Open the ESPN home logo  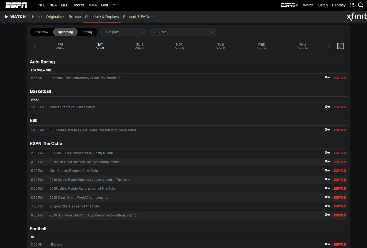16,5
